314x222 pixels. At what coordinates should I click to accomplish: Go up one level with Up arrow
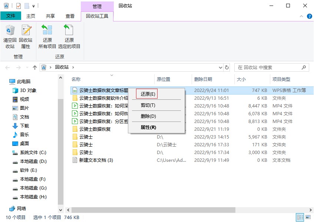pos(35,68)
